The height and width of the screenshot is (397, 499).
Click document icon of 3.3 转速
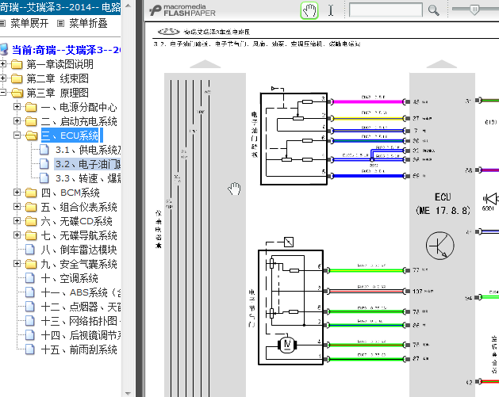44,178
